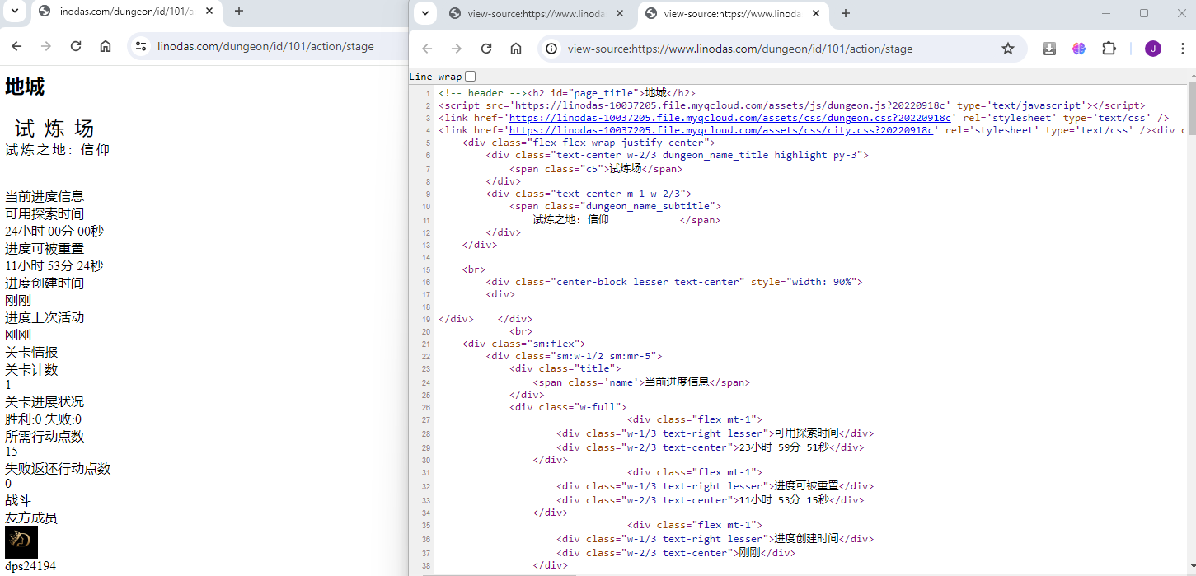This screenshot has width=1196, height=576.
Task: Click the 关卡计数 label
Action: (x=31, y=370)
